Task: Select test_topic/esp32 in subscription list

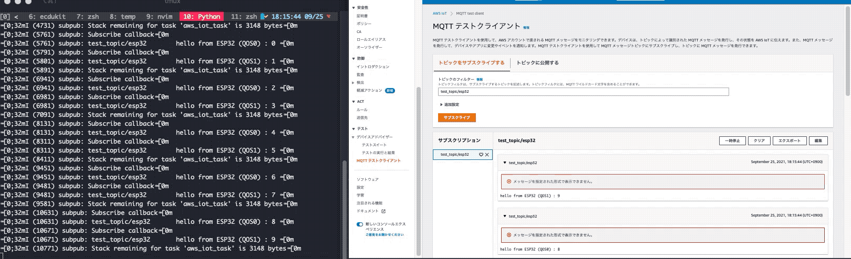Action: tap(455, 155)
